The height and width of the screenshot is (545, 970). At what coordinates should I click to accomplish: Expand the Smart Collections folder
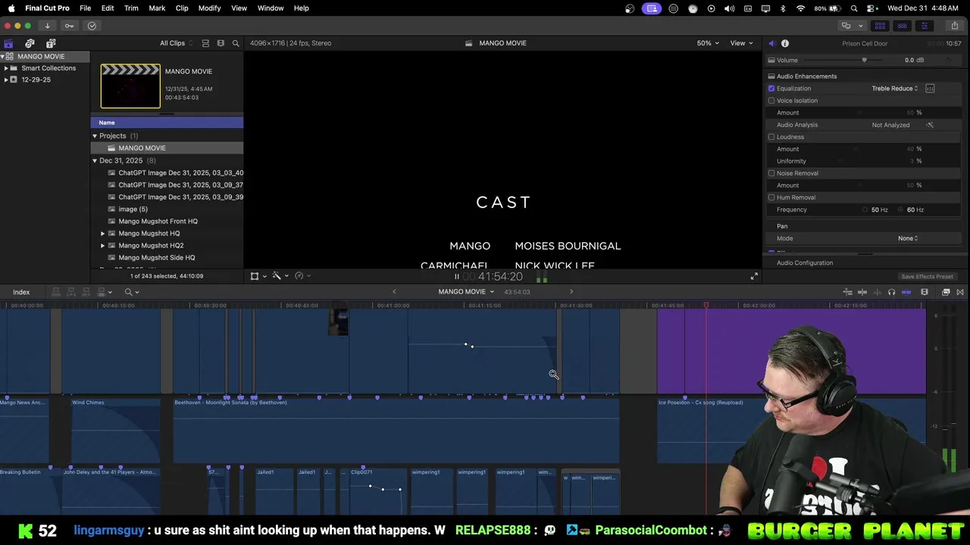6,68
